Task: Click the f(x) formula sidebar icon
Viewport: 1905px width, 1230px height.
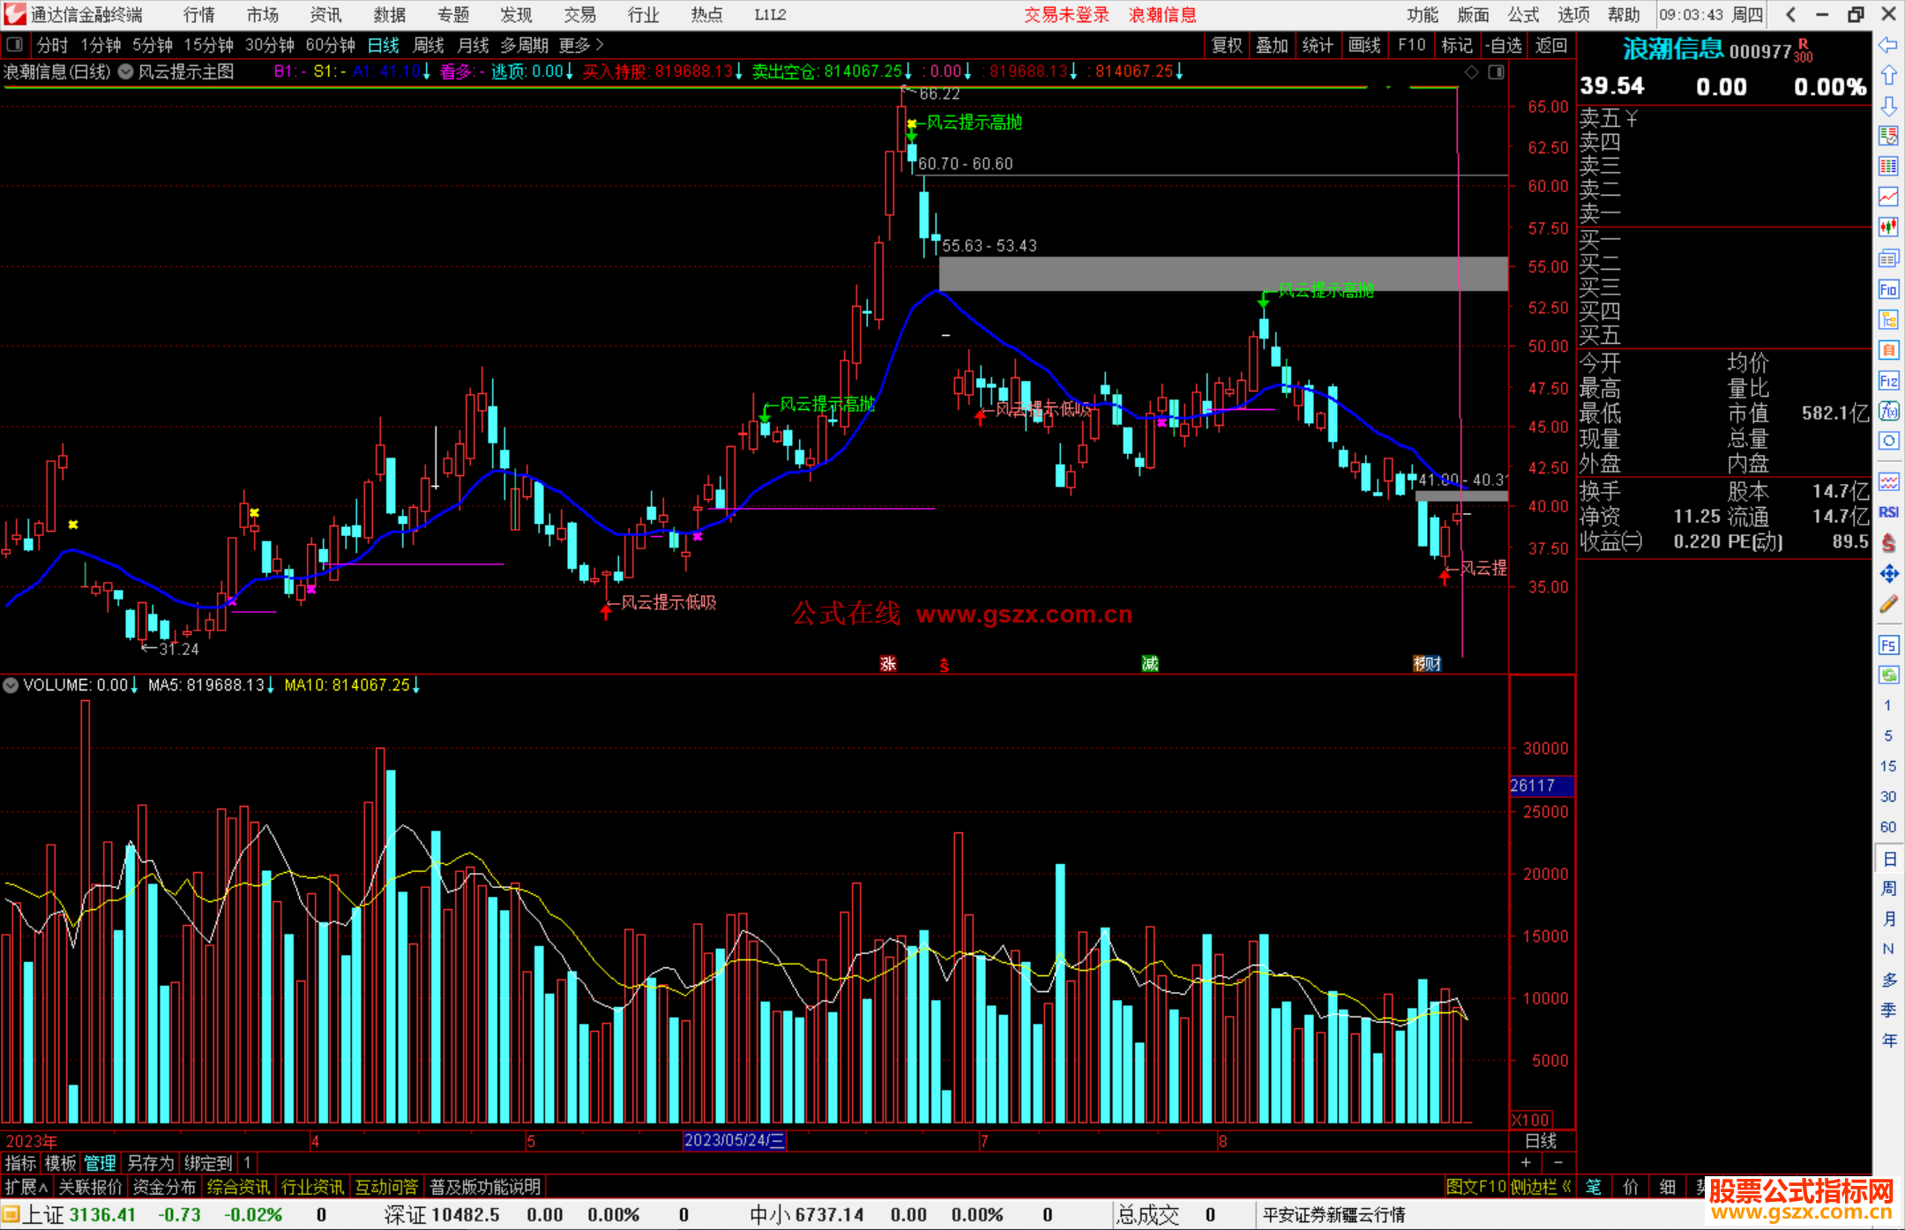Action: coord(1888,411)
